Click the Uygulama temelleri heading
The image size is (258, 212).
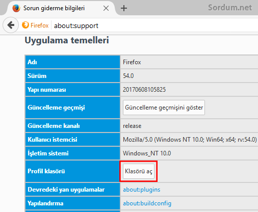67,40
